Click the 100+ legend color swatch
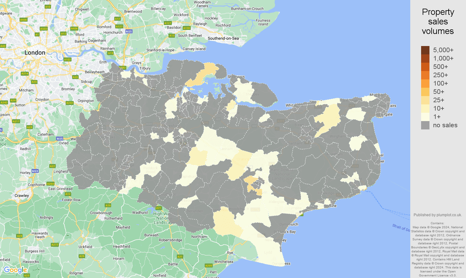The image size is (466, 278). pos(425,83)
